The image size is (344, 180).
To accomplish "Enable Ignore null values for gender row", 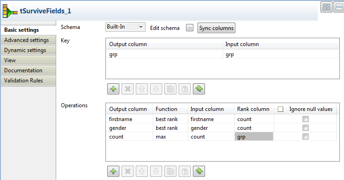I will coord(305,128).
